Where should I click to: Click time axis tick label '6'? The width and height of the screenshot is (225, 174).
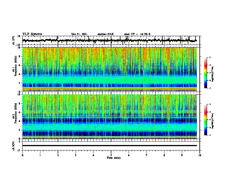click(129, 155)
